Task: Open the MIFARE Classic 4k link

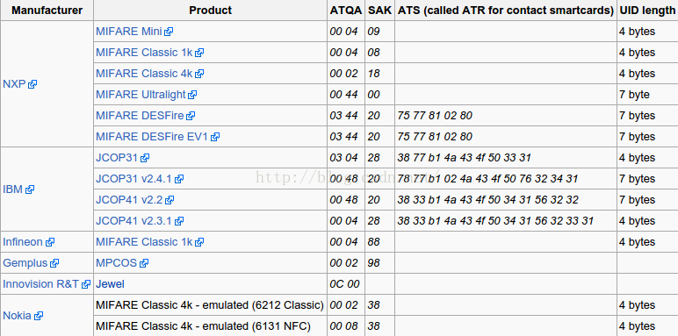Action: tap(144, 74)
